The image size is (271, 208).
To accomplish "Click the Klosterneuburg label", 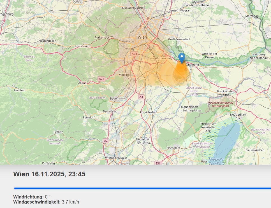I will [x=133, y=8].
